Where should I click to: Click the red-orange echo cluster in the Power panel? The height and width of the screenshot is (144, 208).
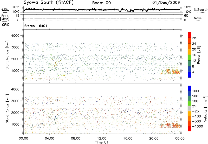click(x=171, y=71)
